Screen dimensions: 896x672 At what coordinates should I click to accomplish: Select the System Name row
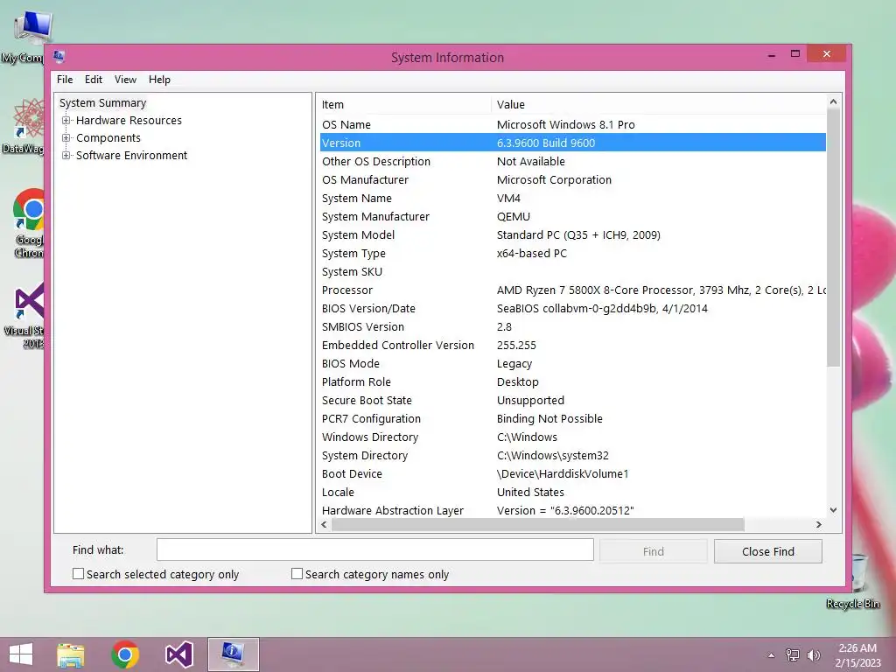pyautogui.click(x=572, y=199)
